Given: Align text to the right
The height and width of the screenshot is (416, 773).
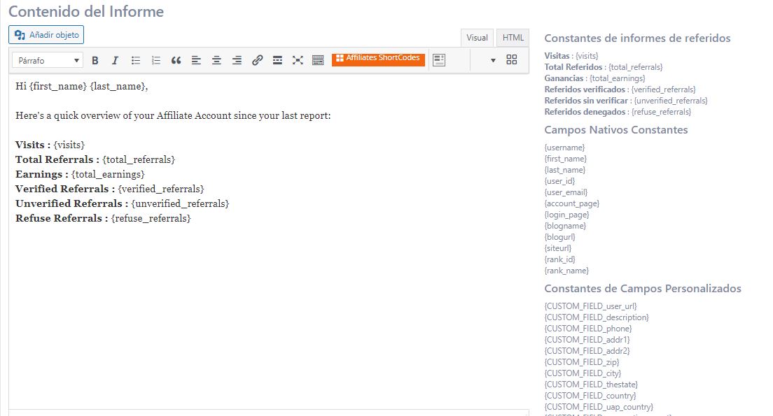Looking at the screenshot, I should click(x=237, y=61).
